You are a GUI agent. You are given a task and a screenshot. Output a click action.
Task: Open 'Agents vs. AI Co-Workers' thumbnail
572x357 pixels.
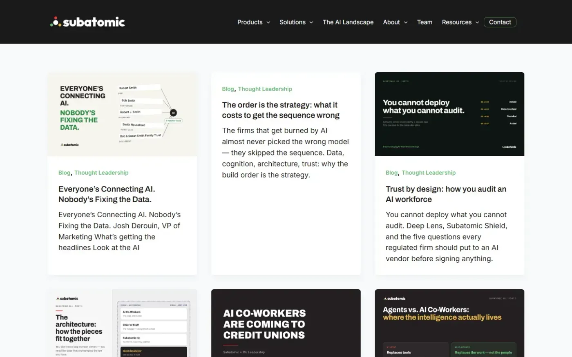449,323
